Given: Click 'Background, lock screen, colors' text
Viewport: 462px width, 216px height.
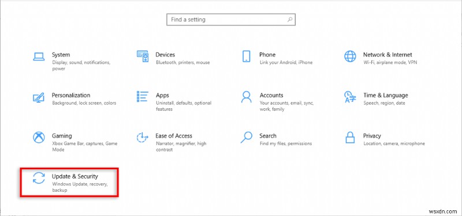Looking at the screenshot, I should click(84, 103).
